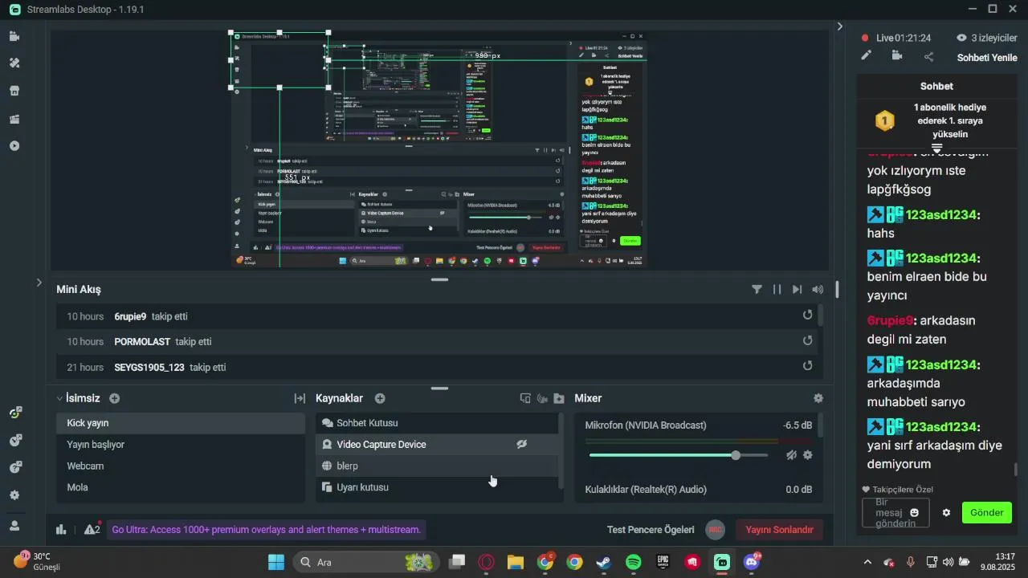
Task: Pause the Mini Akış alert queue
Action: [x=777, y=289]
